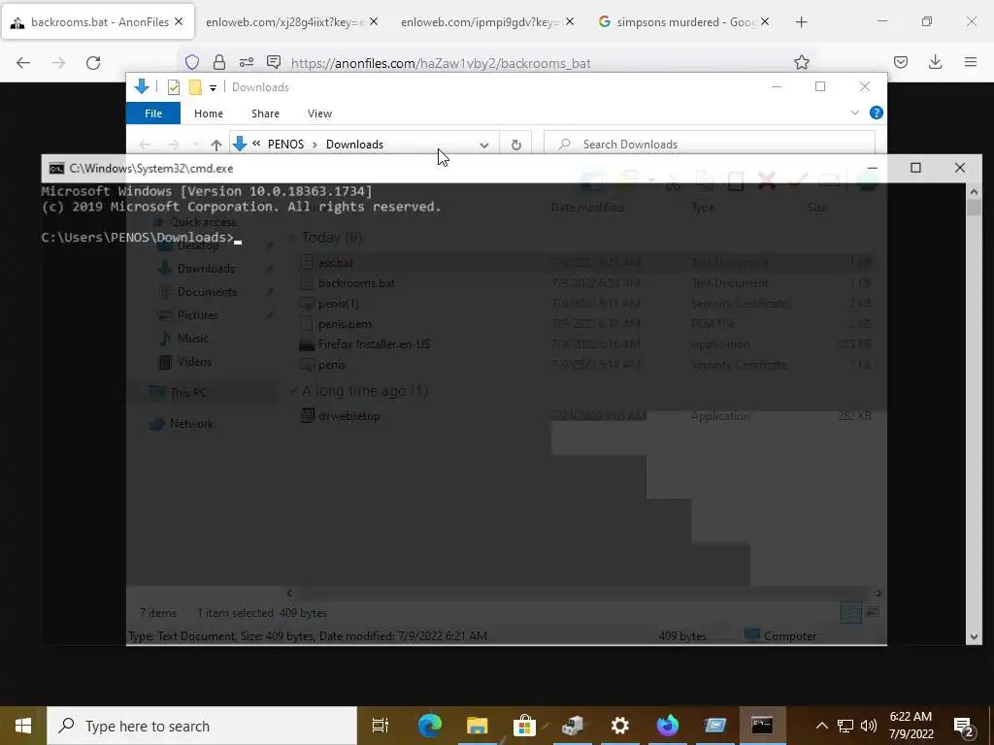The width and height of the screenshot is (994, 745).
Task: Click Firefox back navigation arrow
Action: (23, 63)
